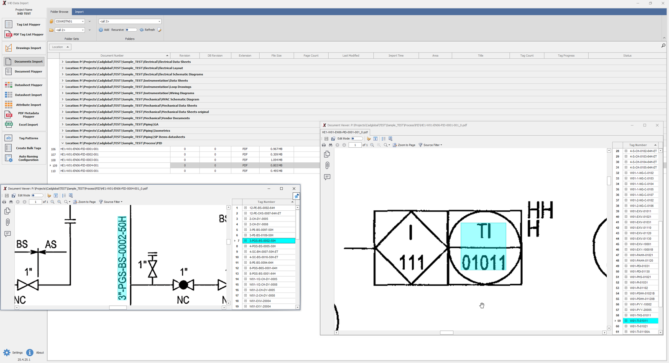Open page thumbnails panel in PID-0004 viewer

pyautogui.click(x=8, y=211)
